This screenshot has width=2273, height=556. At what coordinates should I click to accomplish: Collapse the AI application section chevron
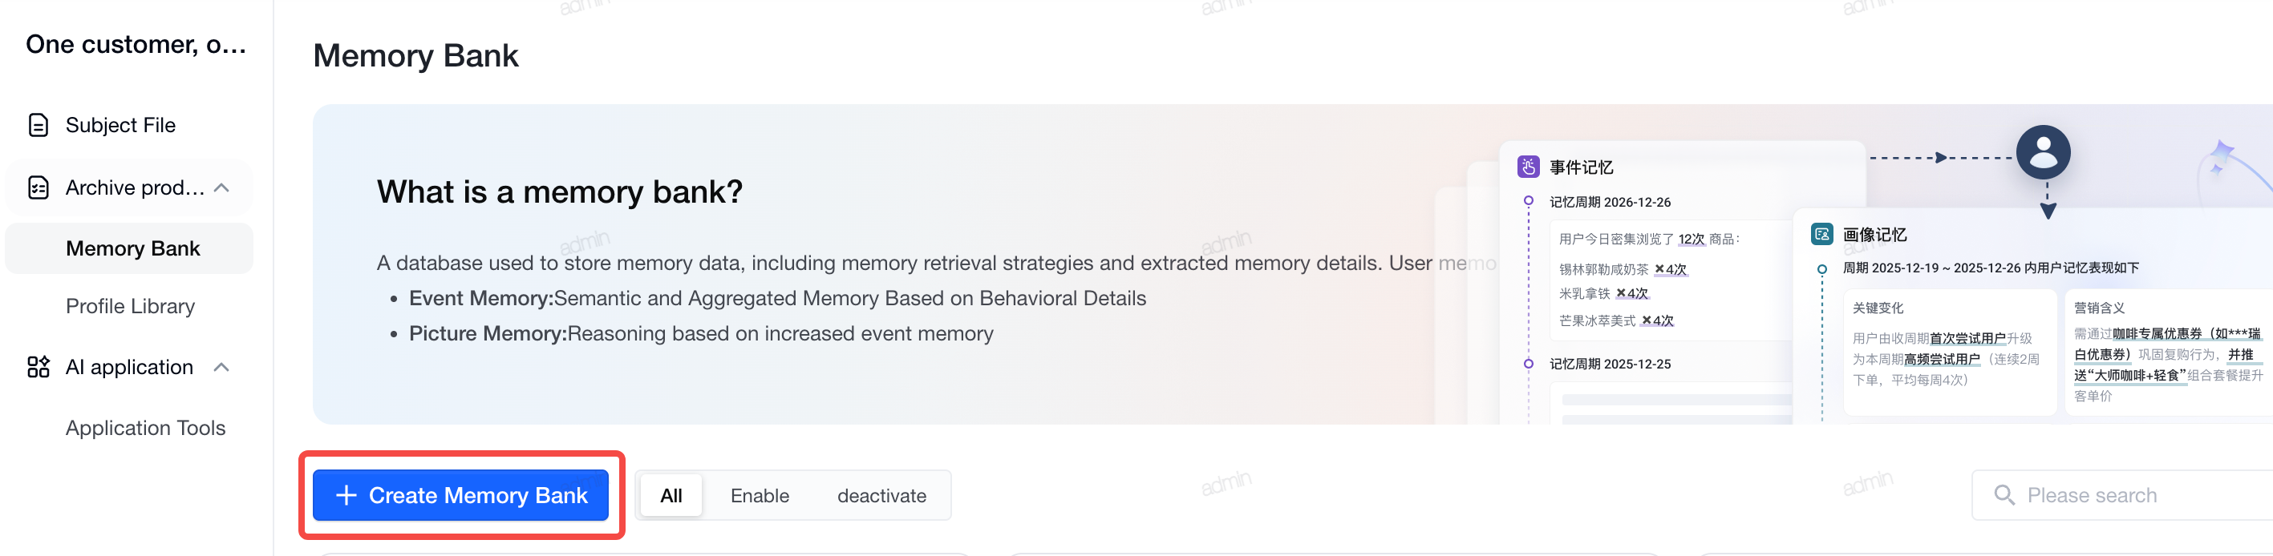(222, 368)
